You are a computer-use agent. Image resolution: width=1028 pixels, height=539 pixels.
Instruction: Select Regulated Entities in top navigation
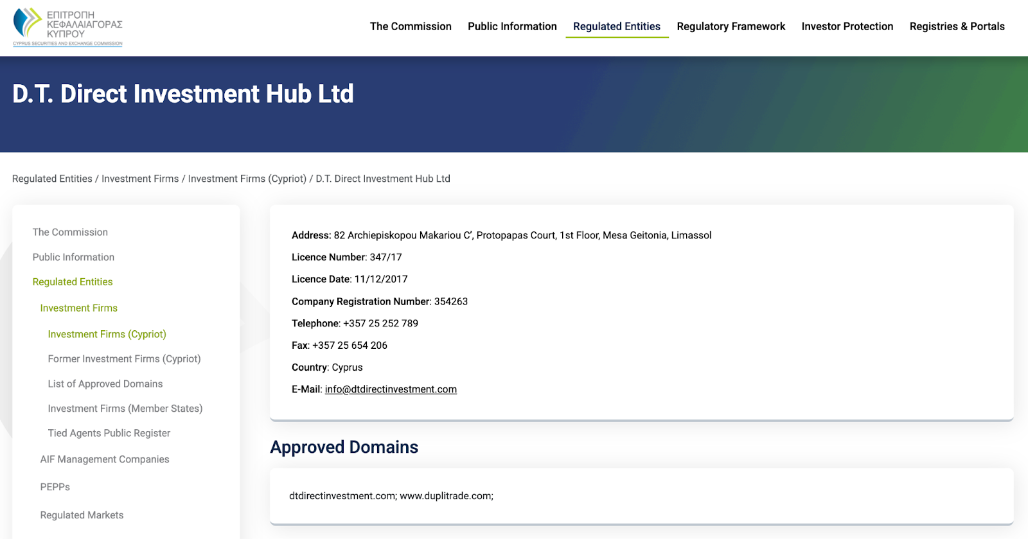(616, 26)
